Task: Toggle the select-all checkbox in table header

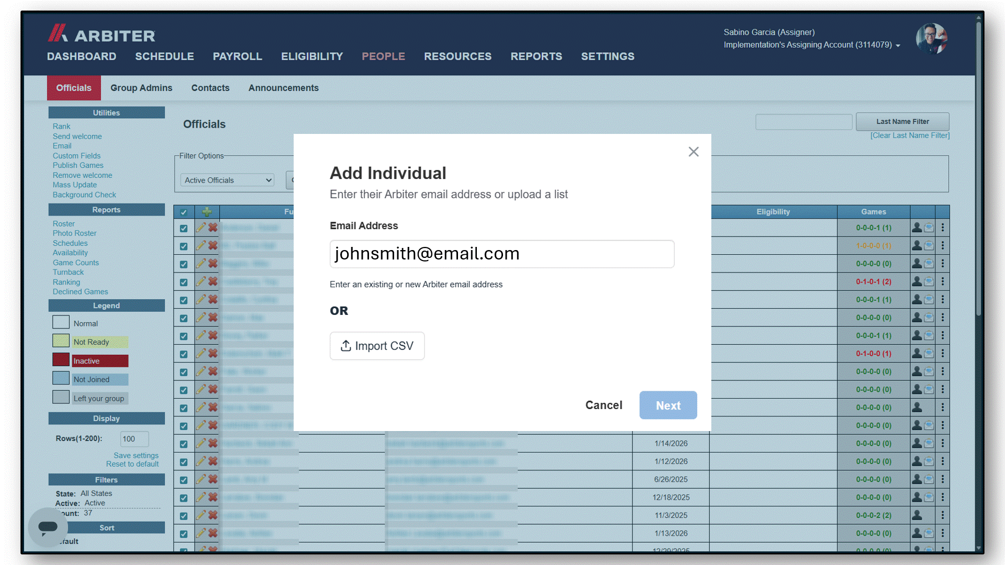Action: pyautogui.click(x=184, y=212)
